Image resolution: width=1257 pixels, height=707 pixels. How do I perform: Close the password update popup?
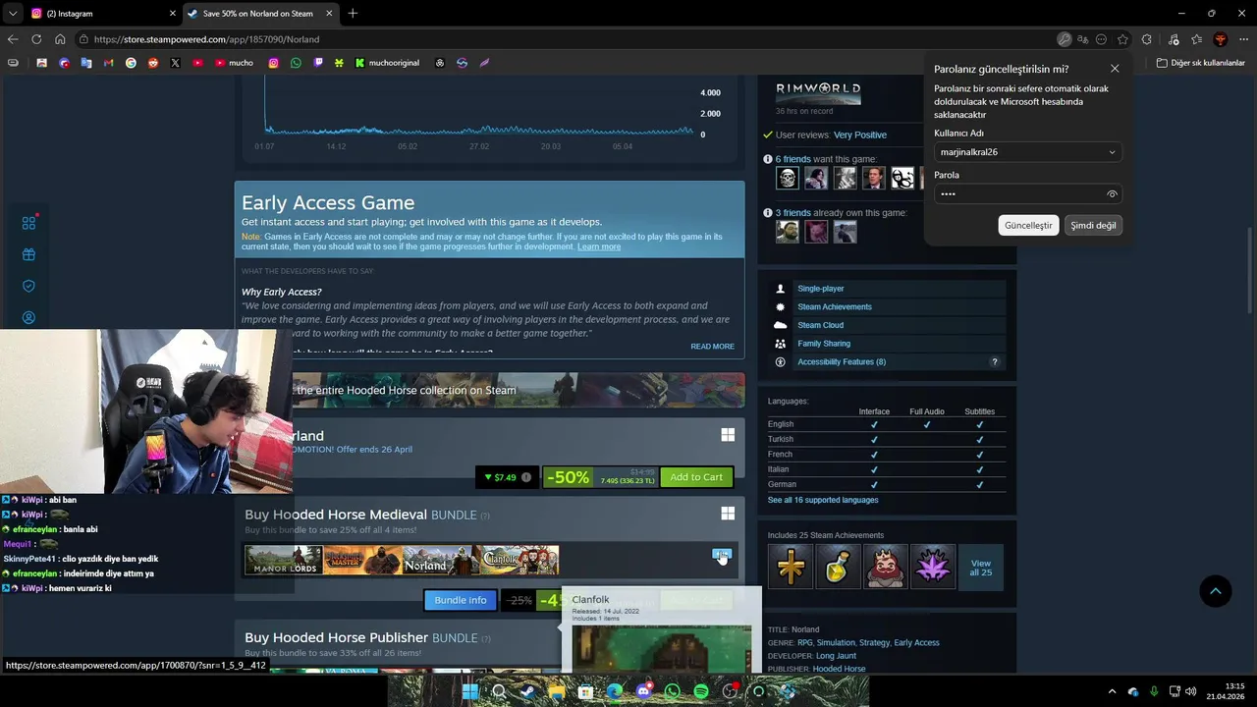point(1115,69)
